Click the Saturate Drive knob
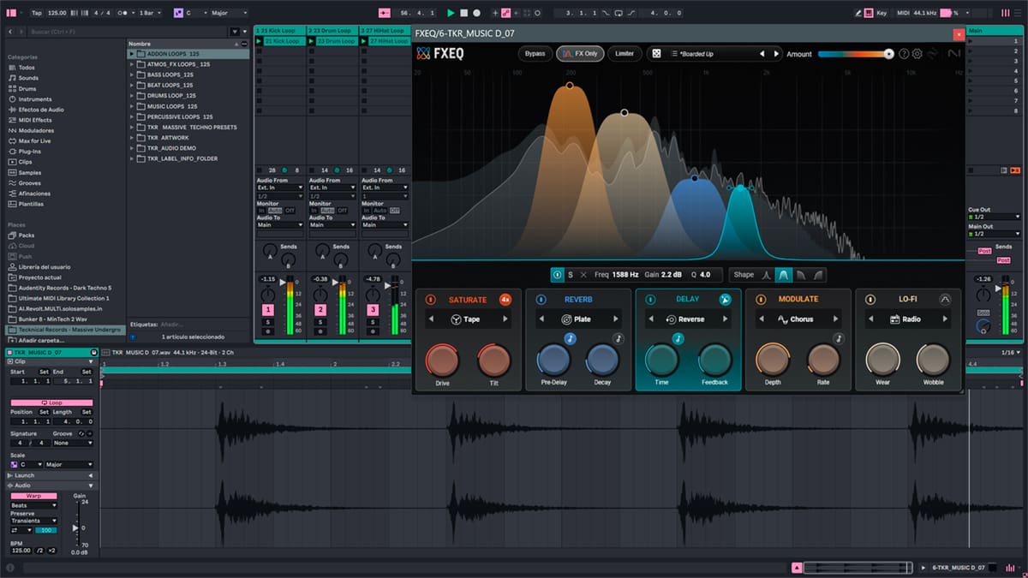The width and height of the screenshot is (1028, 578). point(442,361)
